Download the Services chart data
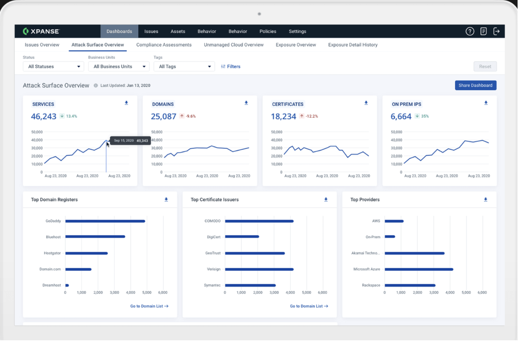519x342 pixels. point(126,103)
